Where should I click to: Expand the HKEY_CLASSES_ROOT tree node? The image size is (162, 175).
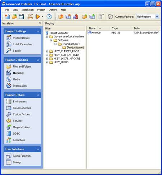tap(47, 51)
